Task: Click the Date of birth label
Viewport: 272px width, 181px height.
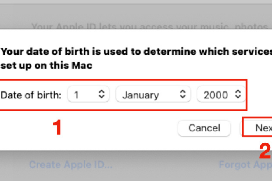Action: pos(31,95)
